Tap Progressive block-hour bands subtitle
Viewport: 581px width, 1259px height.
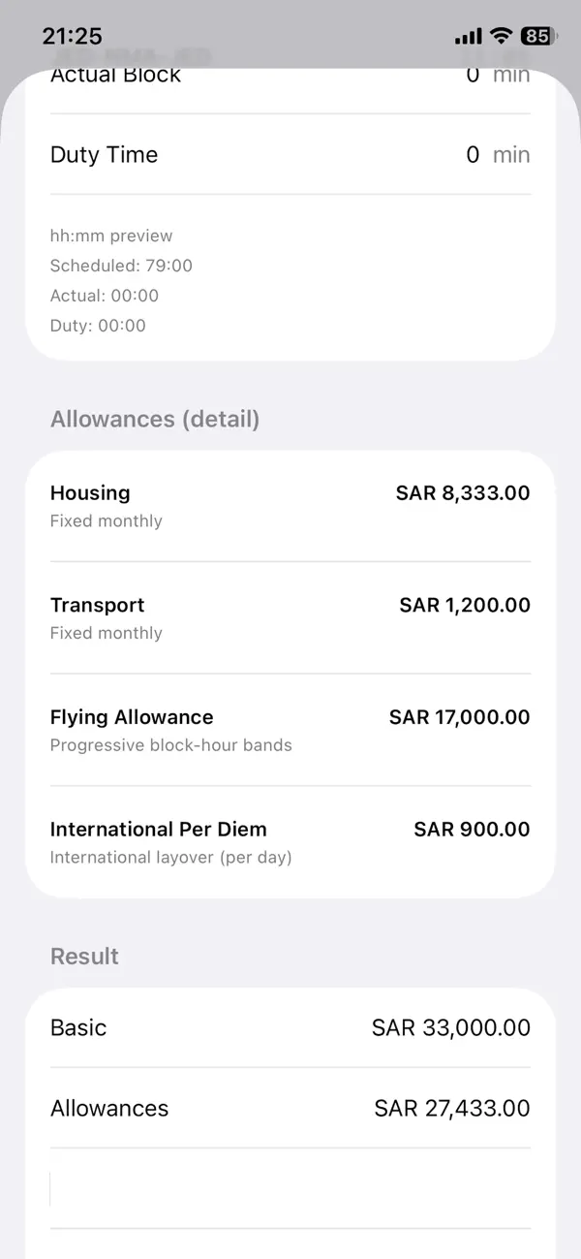[170, 745]
